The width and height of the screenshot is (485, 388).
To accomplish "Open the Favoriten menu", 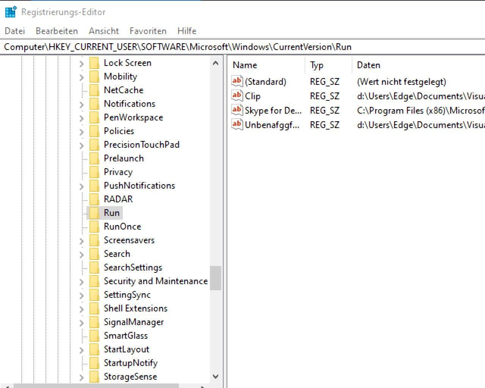I will [x=148, y=31].
